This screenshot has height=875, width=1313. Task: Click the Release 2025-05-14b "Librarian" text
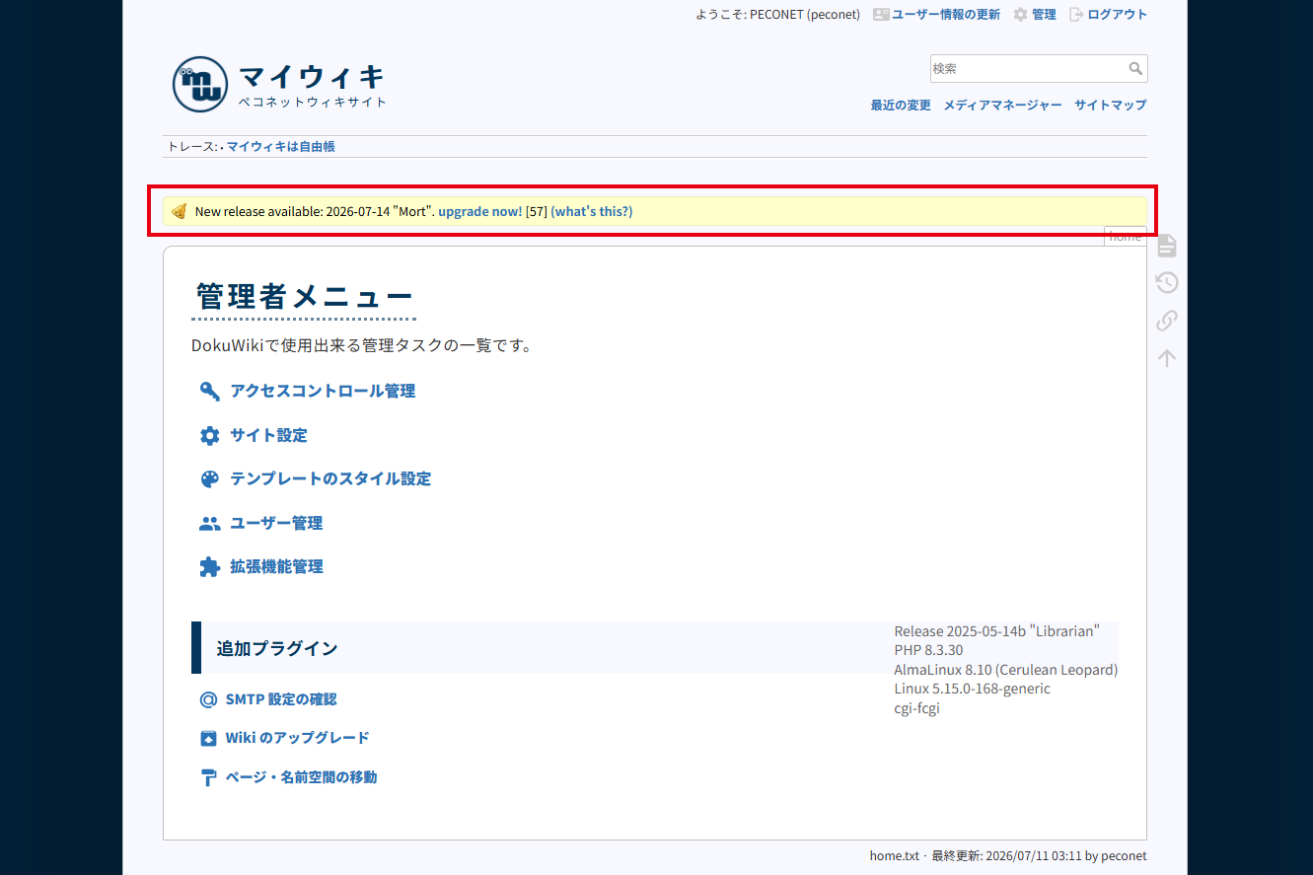tap(996, 631)
